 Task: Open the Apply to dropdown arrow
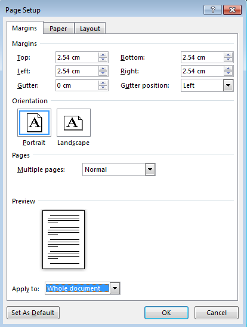click(x=115, y=288)
